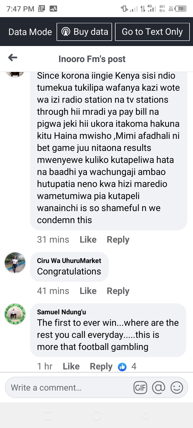Screen dimensions: 193x428
Task: Tap the blue thumbs-up reaction icon
Action: click(x=122, y=367)
